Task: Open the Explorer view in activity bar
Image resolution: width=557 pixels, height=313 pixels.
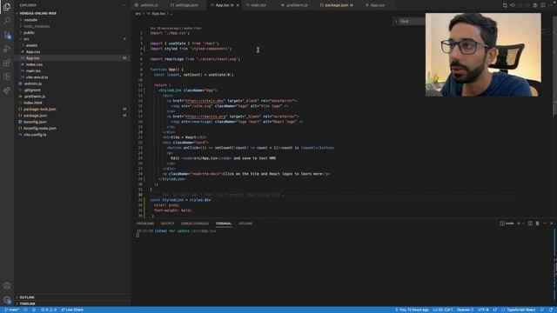Action: click(x=7, y=7)
